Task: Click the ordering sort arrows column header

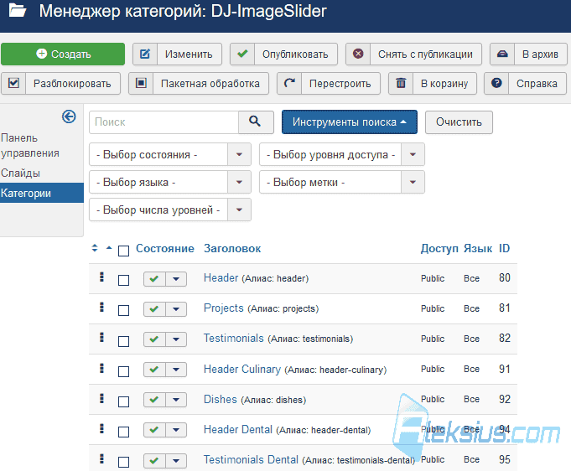Action: tap(95, 248)
